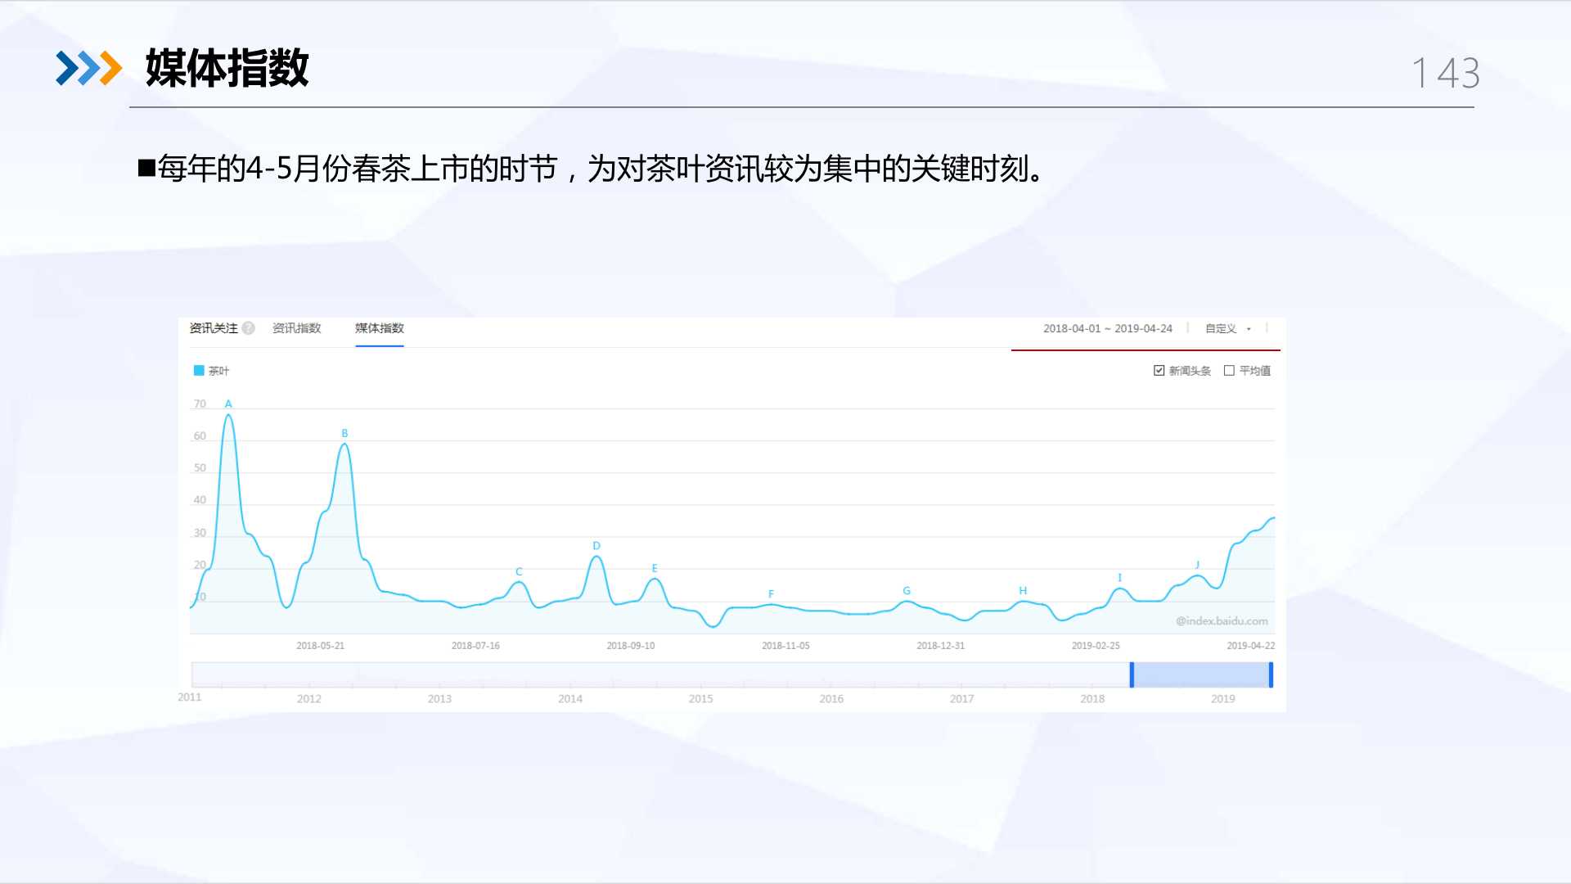Click 2017 on the timeline scrubber
The height and width of the screenshot is (884, 1571).
962,699
